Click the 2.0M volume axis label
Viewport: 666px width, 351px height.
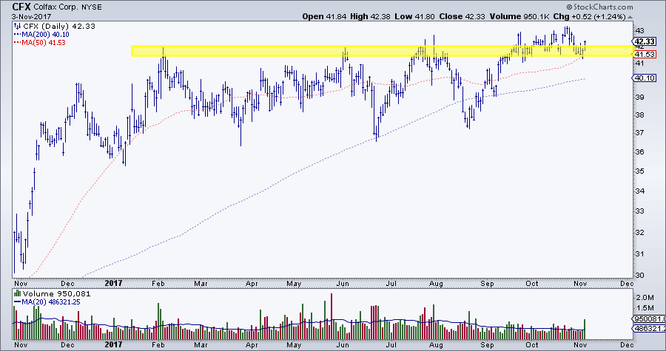642,296
